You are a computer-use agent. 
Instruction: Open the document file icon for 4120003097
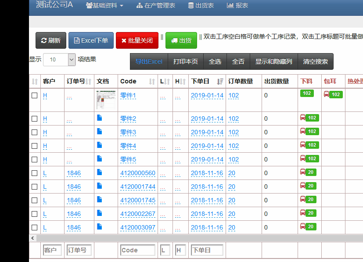coord(99,226)
